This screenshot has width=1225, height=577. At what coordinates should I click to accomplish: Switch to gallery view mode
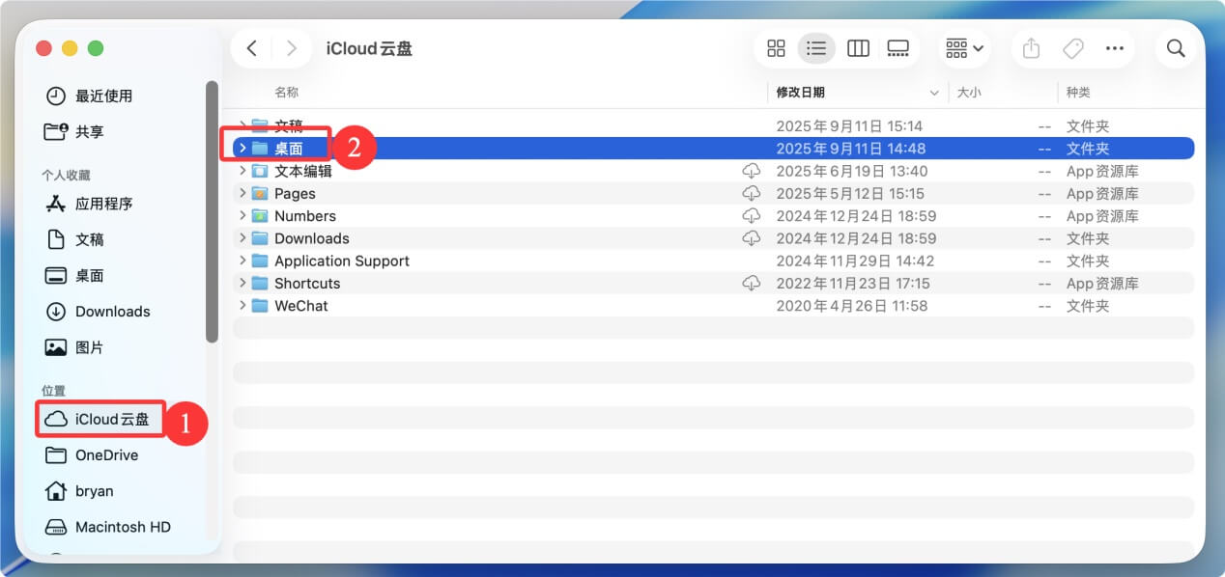pos(898,47)
